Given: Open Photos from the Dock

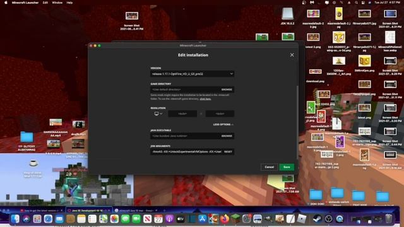Looking at the screenshot, I should pyautogui.click(x=114, y=219).
